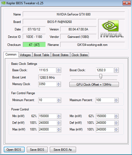This screenshot has width=132, height=155.
Task: Click the Base Clock field showing 1110.5
Action: pyautogui.click(x=47, y=70)
